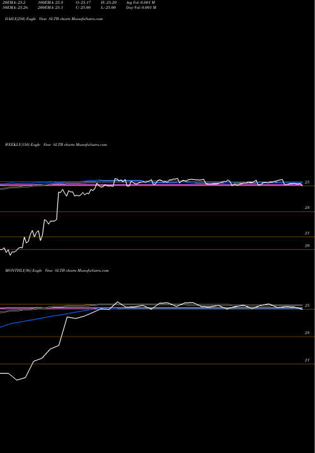Screen dimensions: 315x453
Task: Click the 23 axis label on weekly chart
Action: 307,208
